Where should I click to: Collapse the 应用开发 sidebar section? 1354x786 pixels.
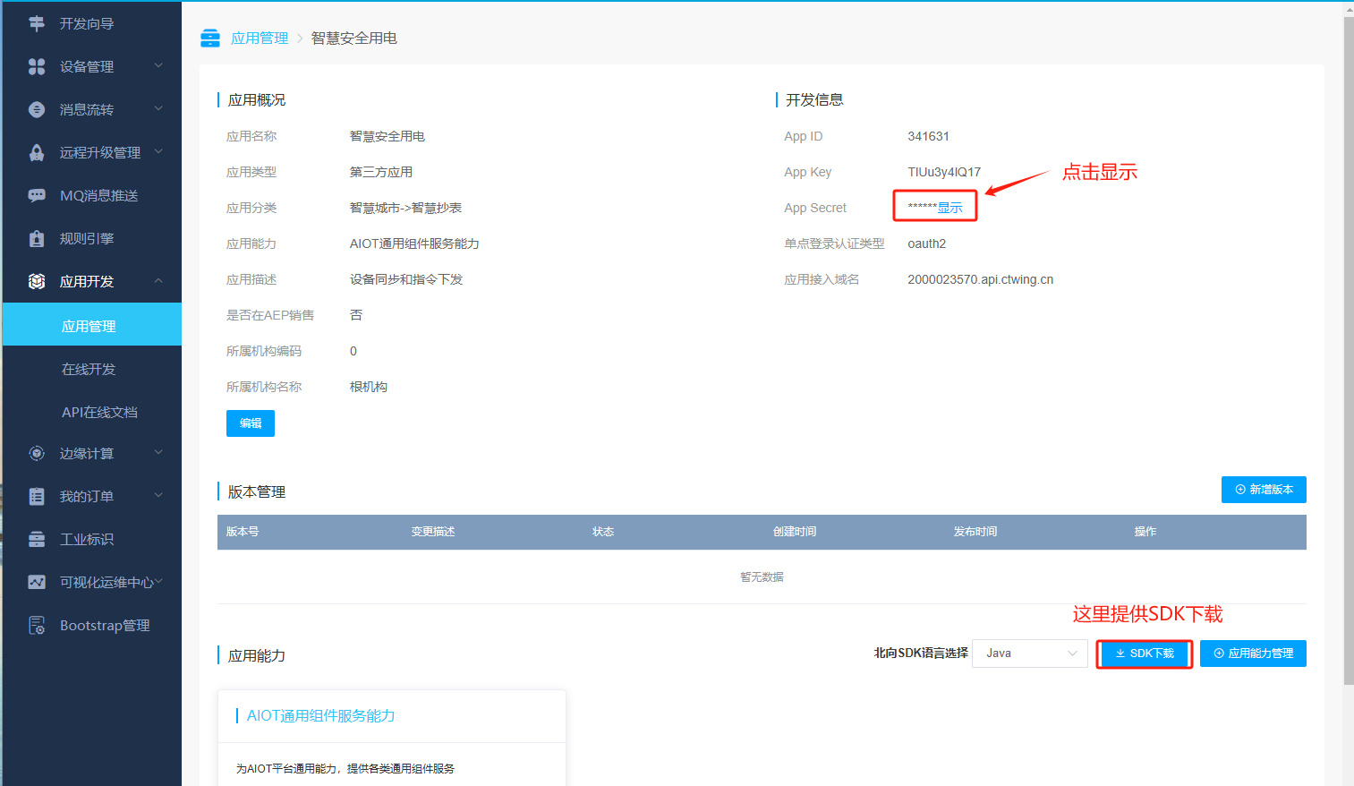pos(158,281)
